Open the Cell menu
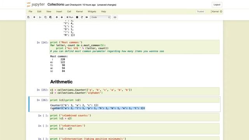 click(69, 11)
